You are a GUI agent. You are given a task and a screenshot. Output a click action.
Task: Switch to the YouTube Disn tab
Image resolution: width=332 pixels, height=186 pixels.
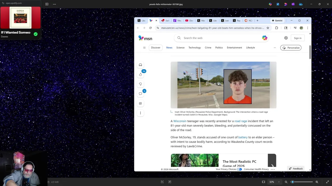coord(189,21)
